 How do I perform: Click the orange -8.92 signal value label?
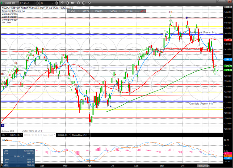click(228, 156)
